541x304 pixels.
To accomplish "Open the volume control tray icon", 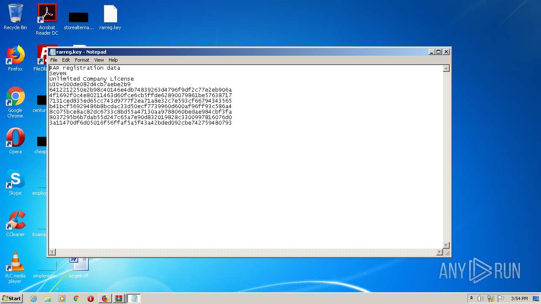I will pyautogui.click(x=481, y=299).
